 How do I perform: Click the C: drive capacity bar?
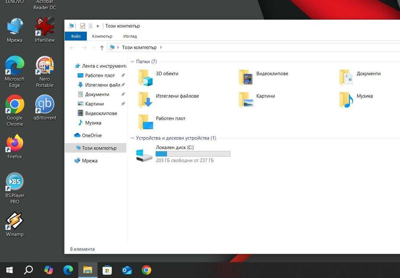tap(193, 154)
